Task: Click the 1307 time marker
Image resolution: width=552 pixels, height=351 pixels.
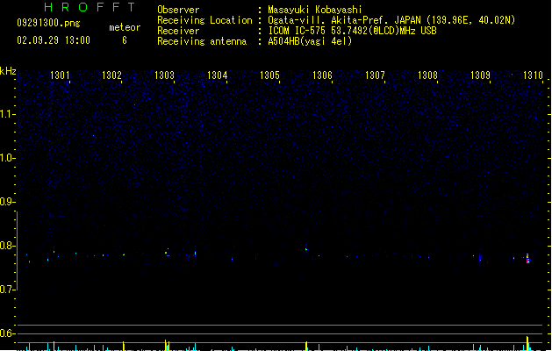Action: point(375,75)
